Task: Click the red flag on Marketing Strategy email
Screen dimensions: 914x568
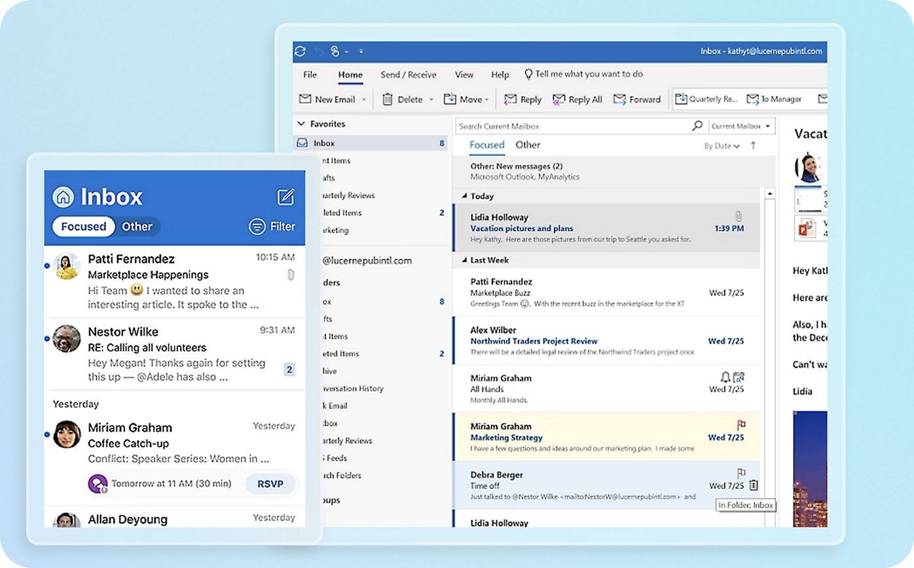Action: pyautogui.click(x=741, y=425)
